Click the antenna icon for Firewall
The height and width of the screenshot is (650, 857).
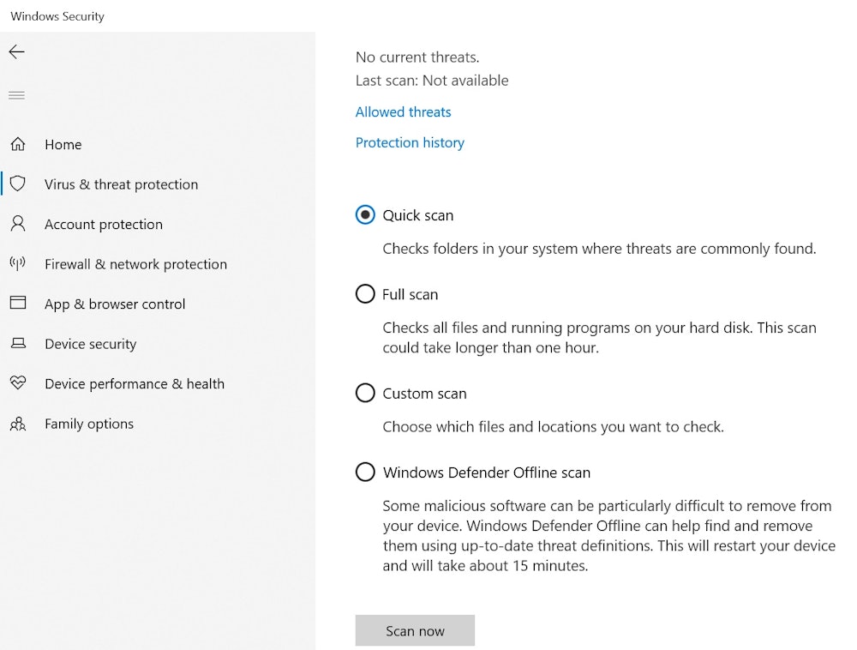click(17, 263)
